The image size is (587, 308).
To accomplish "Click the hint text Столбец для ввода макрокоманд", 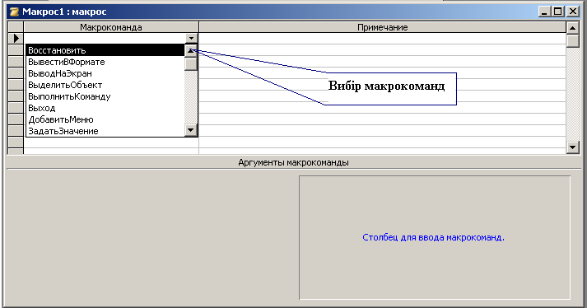I will [x=434, y=237].
